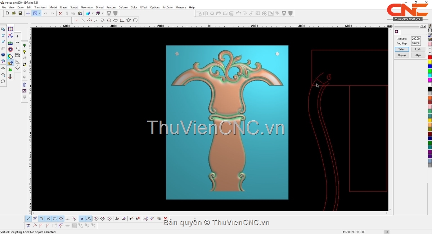Open the view mode dropdown arrow
Image resolution: width=432 pixels, height=234 pixels.
(x=40, y=13)
